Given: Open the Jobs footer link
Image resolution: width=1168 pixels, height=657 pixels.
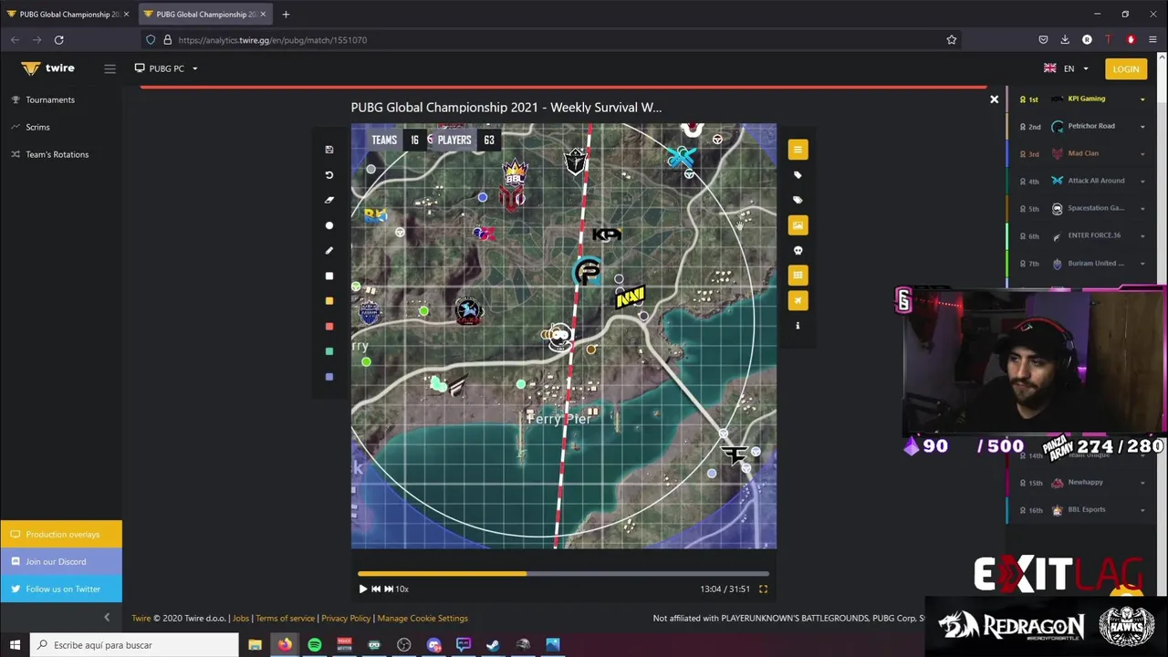Looking at the screenshot, I should [x=241, y=618].
